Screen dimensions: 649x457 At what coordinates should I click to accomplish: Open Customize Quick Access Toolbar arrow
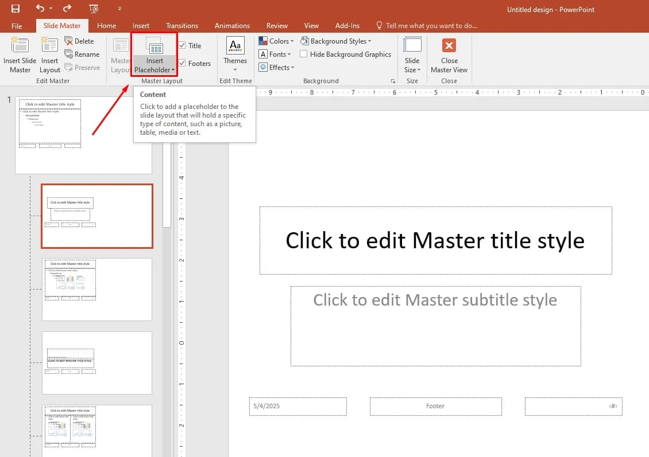119,8
